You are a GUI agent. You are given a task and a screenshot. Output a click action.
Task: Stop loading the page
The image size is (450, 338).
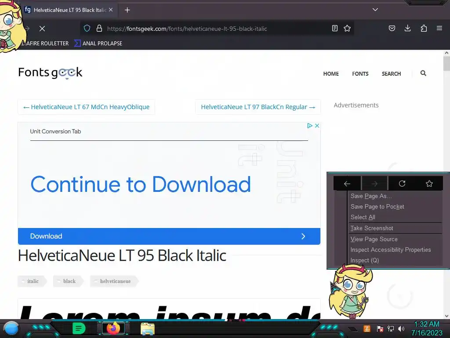click(42, 29)
